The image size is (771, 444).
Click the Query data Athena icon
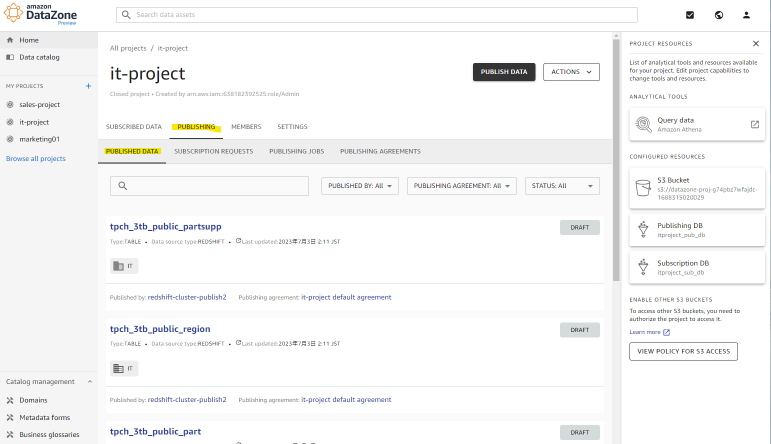coord(643,124)
